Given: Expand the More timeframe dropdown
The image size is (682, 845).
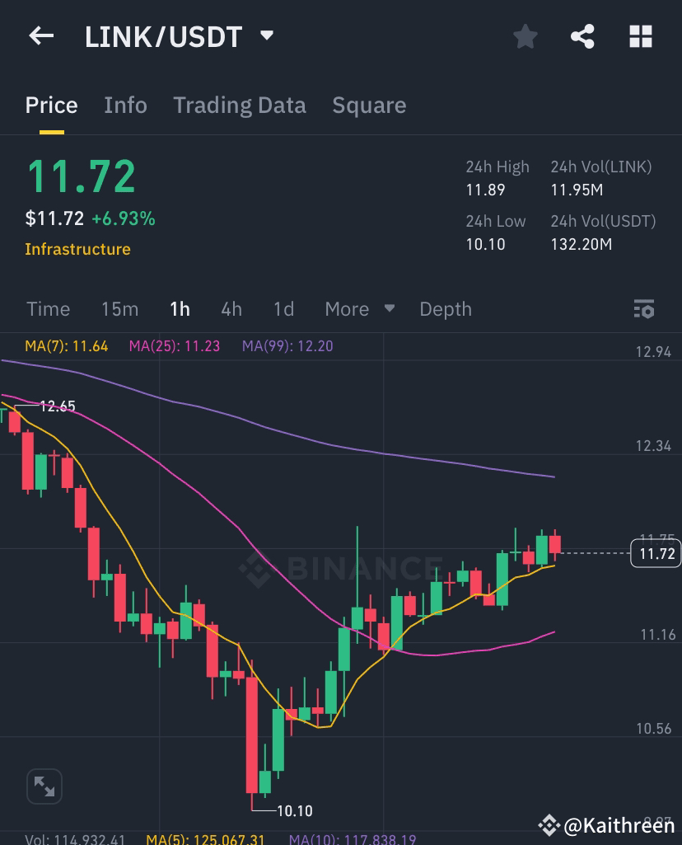Looking at the screenshot, I should point(359,308).
